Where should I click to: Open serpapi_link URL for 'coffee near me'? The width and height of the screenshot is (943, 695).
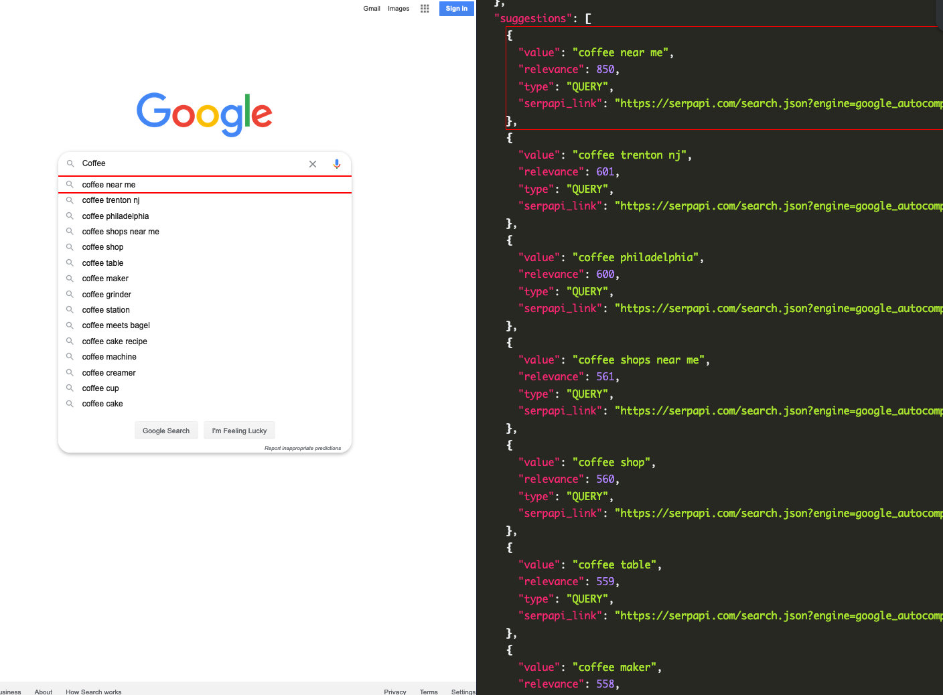click(779, 104)
